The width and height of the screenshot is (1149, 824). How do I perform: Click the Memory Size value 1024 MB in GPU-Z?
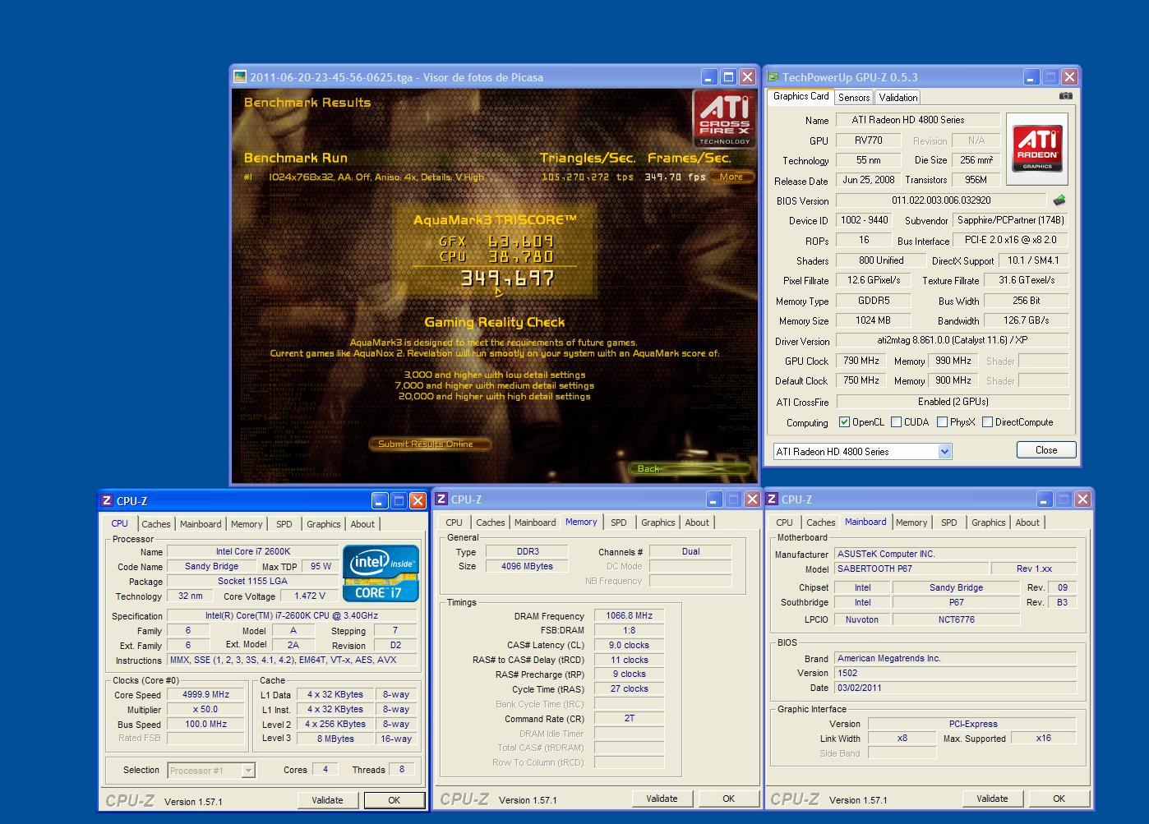pos(873,320)
